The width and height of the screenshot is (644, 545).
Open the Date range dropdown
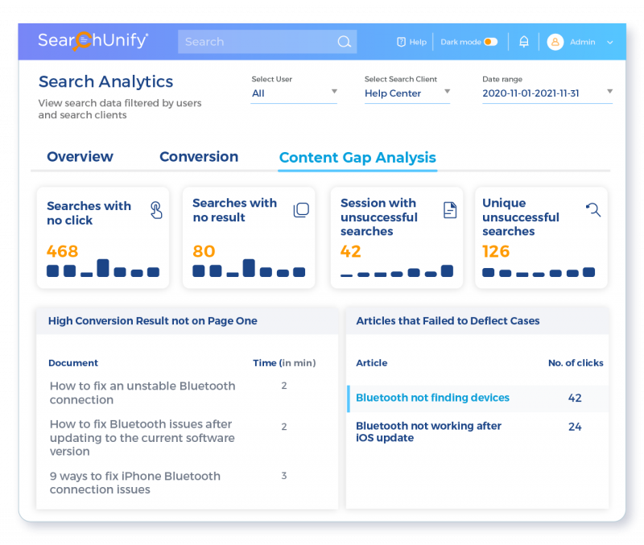point(547,93)
